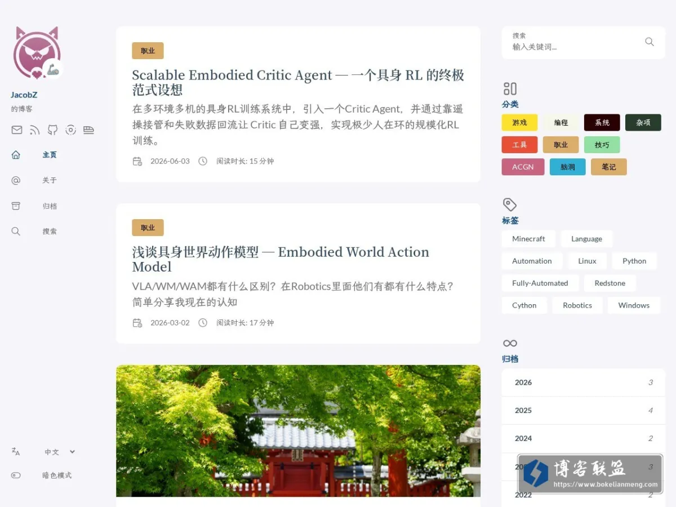The height and width of the screenshot is (507, 676).
Task: Click the 阅读时长: 15 分钟 text
Action: pyautogui.click(x=245, y=161)
